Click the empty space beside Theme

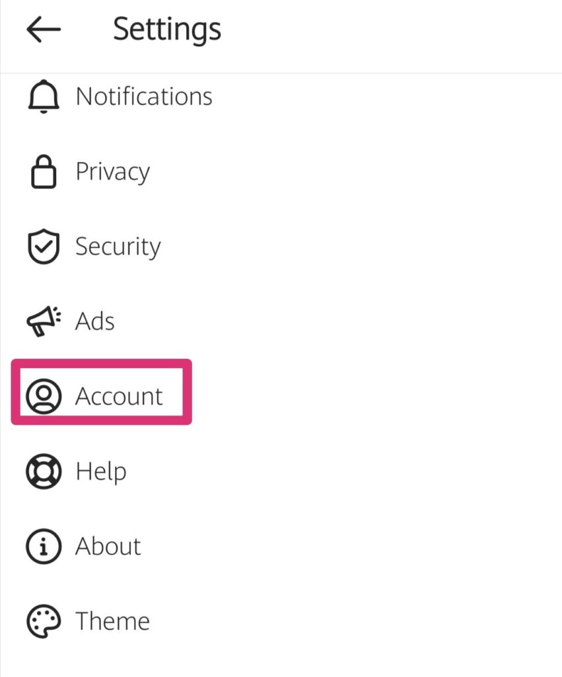(x=354, y=621)
